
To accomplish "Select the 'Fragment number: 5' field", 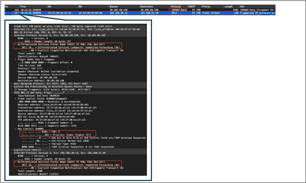I will tap(45, 123).
